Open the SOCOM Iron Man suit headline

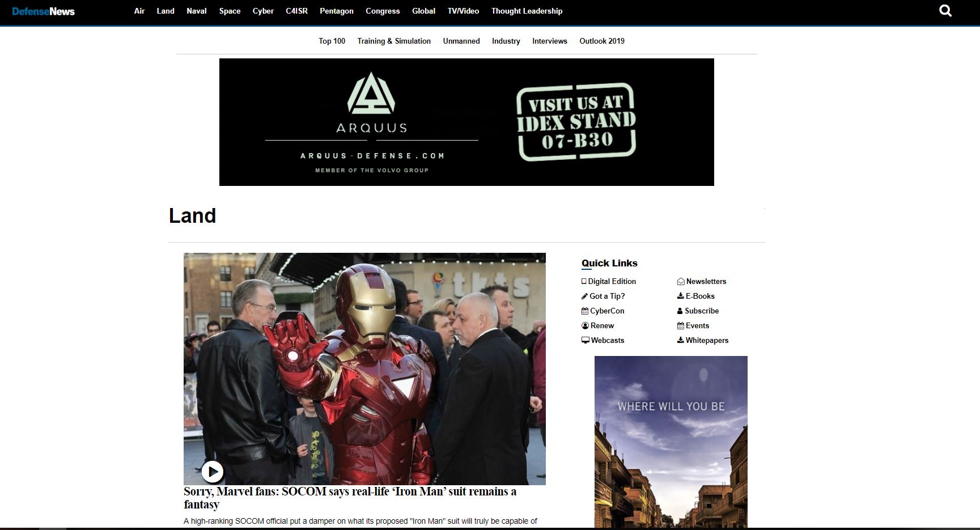[x=350, y=498]
